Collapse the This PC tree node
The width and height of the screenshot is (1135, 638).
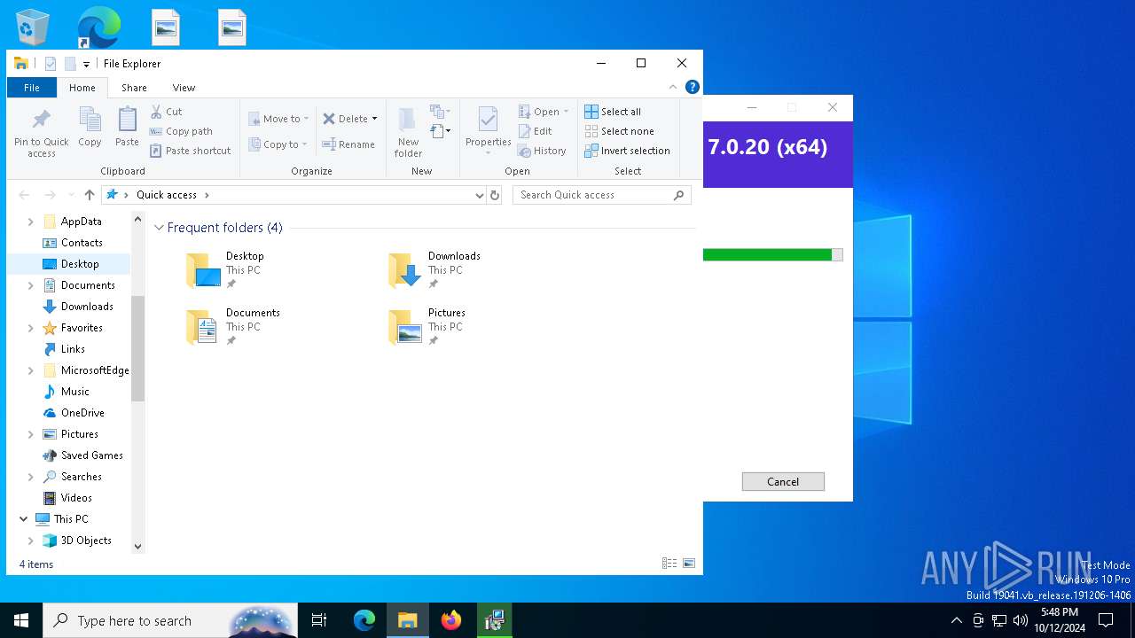click(23, 519)
